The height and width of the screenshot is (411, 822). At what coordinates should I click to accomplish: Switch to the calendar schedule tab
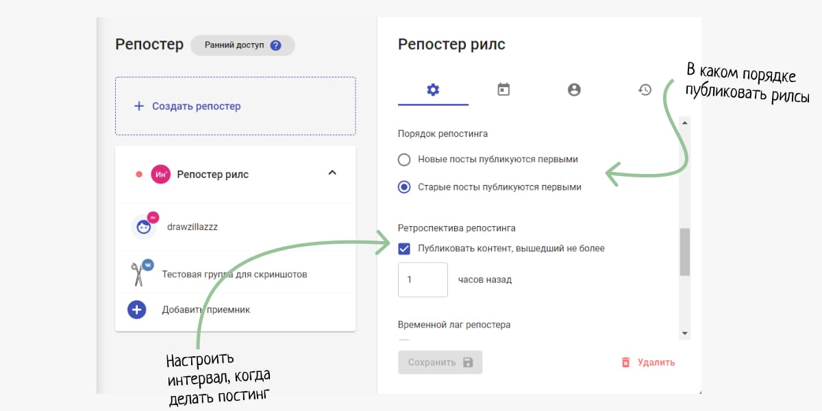503,90
